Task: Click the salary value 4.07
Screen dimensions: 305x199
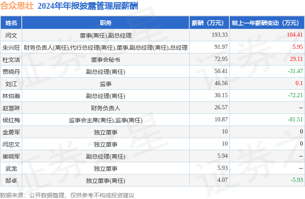Action: coord(223,180)
